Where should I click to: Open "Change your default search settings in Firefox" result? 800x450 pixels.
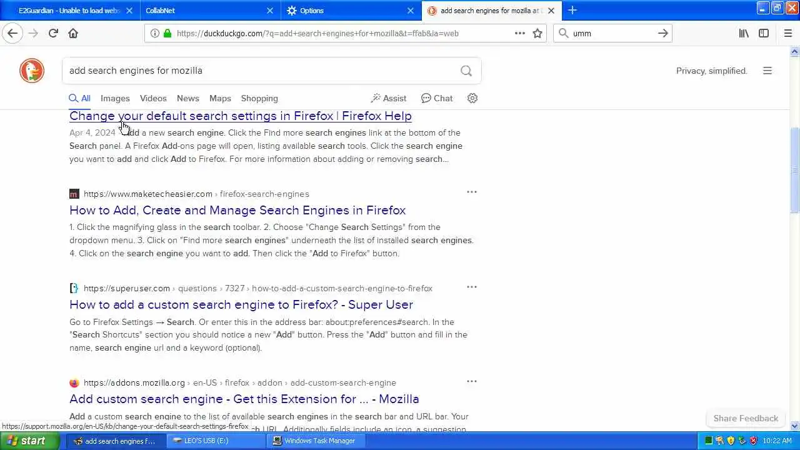coord(241,116)
